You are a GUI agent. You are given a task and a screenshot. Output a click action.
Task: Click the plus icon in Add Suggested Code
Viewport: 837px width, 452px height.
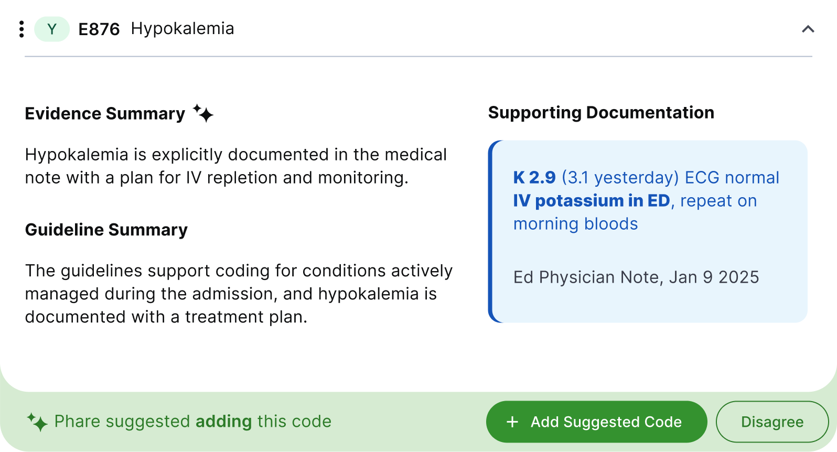coord(512,422)
